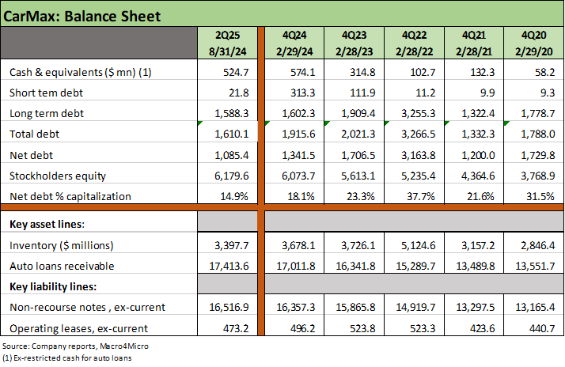Select long term debt value 1,588.3
Viewport: 565px width, 367px height.
[x=232, y=113]
